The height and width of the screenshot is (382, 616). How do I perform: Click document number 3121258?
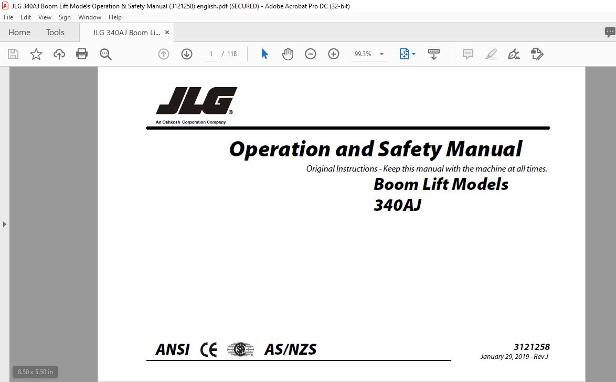(532, 347)
